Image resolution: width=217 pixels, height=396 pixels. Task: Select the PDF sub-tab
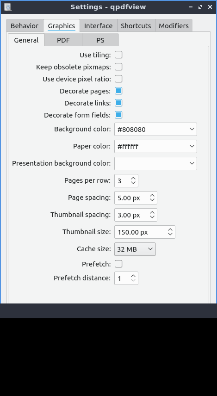[63, 40]
